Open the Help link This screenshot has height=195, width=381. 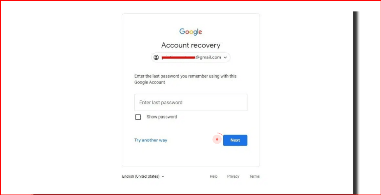213,176
